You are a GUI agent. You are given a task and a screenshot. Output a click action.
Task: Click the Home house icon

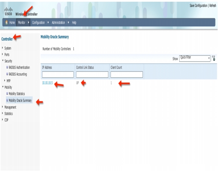(6, 22)
